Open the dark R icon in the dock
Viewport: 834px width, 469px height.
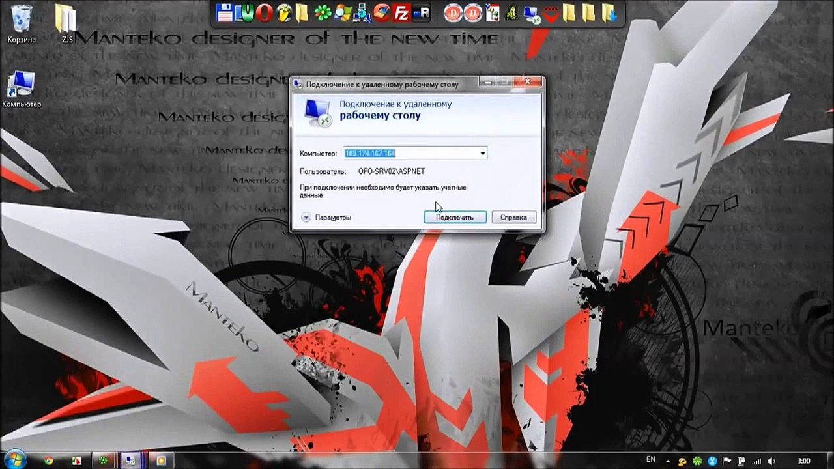422,12
